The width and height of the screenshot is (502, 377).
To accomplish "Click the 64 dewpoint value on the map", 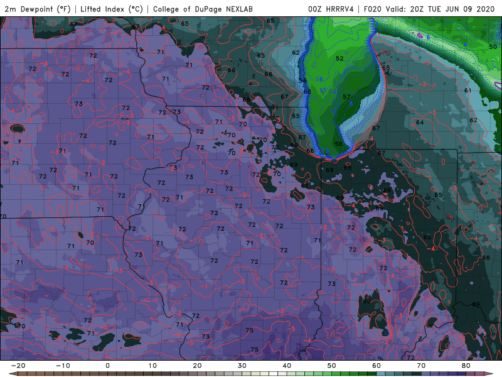I will pos(420,123).
